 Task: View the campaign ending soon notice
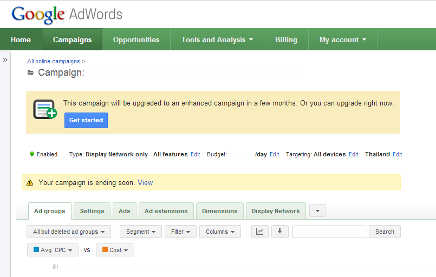coord(145,182)
